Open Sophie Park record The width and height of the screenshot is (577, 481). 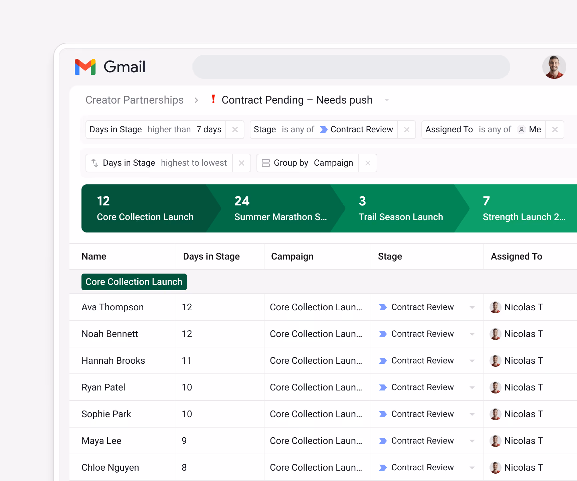pyautogui.click(x=106, y=414)
